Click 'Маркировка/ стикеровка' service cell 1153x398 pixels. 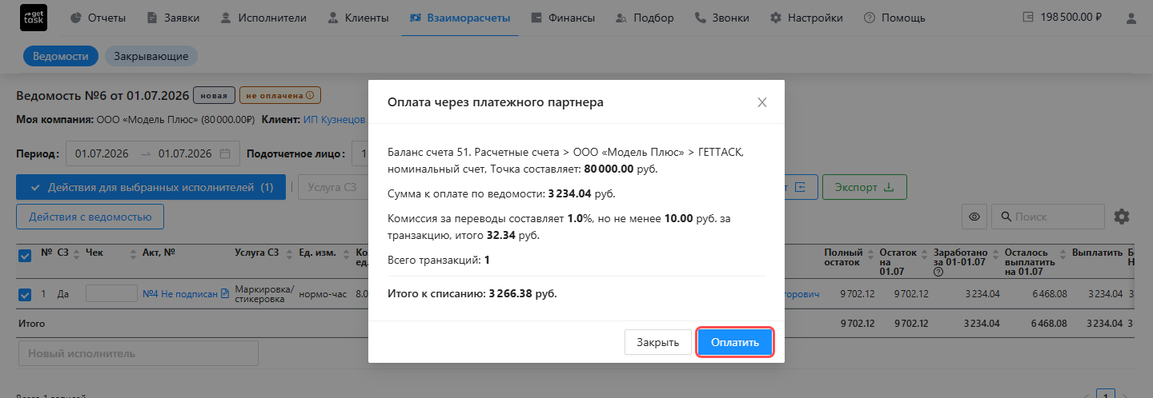coord(264,294)
